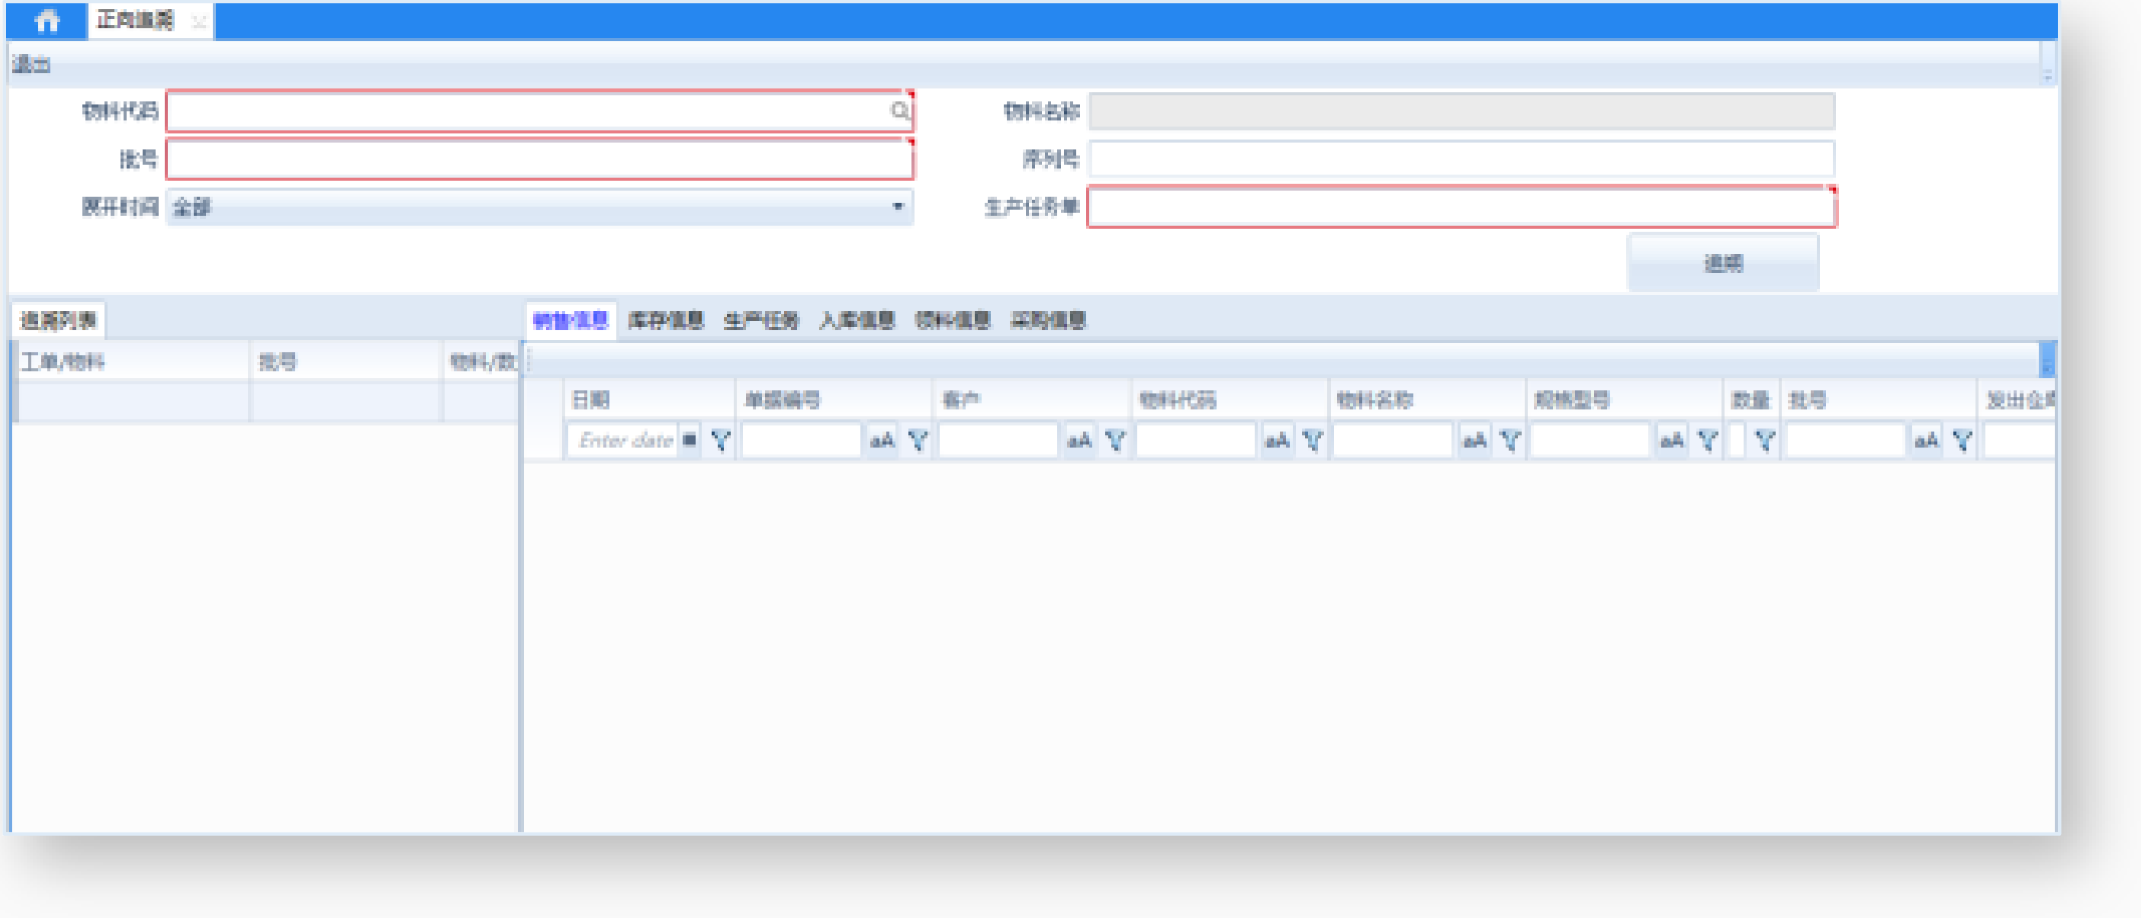Click search magnifier in 物料代码 field
2141x918 pixels.
coord(899,111)
